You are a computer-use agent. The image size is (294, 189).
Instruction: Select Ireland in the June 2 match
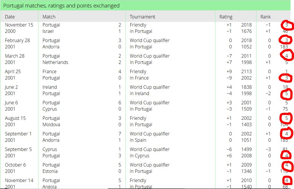point(50,87)
